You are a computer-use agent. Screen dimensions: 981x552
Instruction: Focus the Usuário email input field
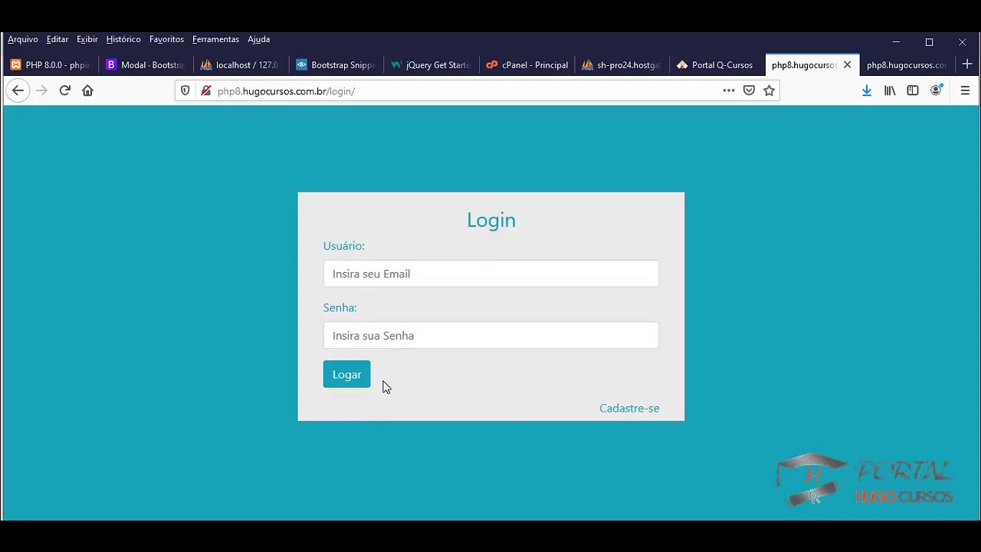point(490,274)
